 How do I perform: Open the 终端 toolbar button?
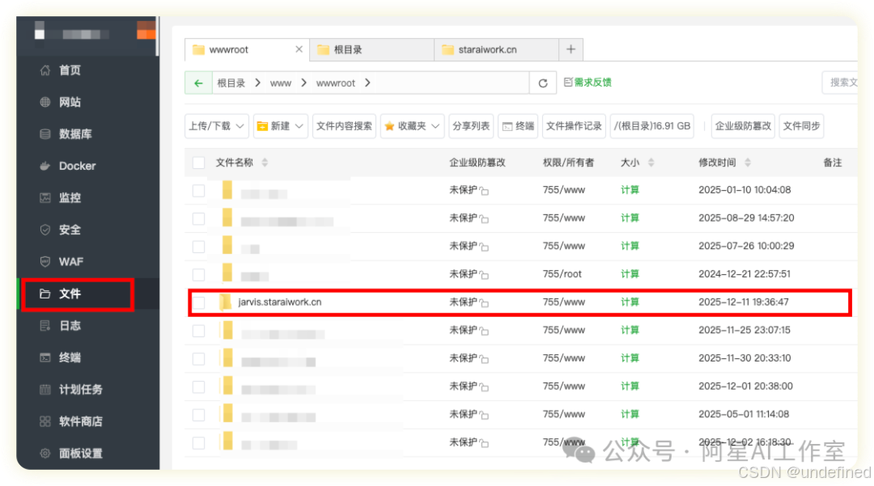tap(518, 126)
